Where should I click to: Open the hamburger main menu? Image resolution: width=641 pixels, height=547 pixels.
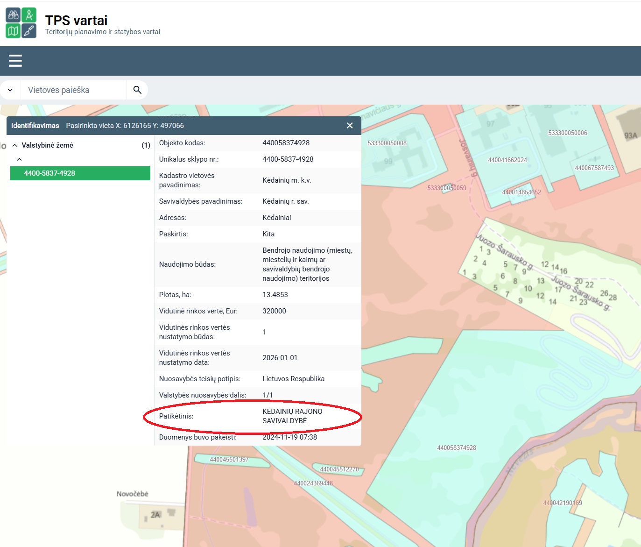coord(15,61)
